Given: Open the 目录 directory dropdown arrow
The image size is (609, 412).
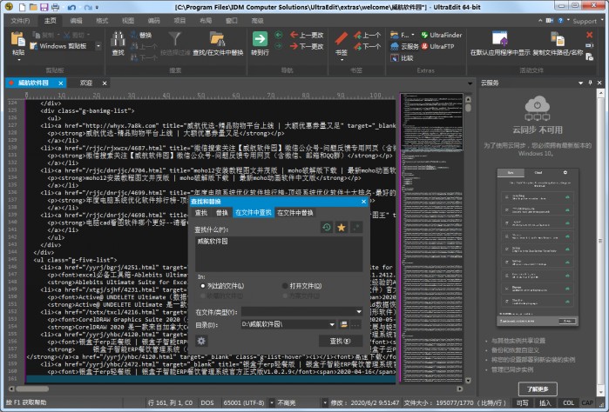Looking at the screenshot, I should (332, 324).
